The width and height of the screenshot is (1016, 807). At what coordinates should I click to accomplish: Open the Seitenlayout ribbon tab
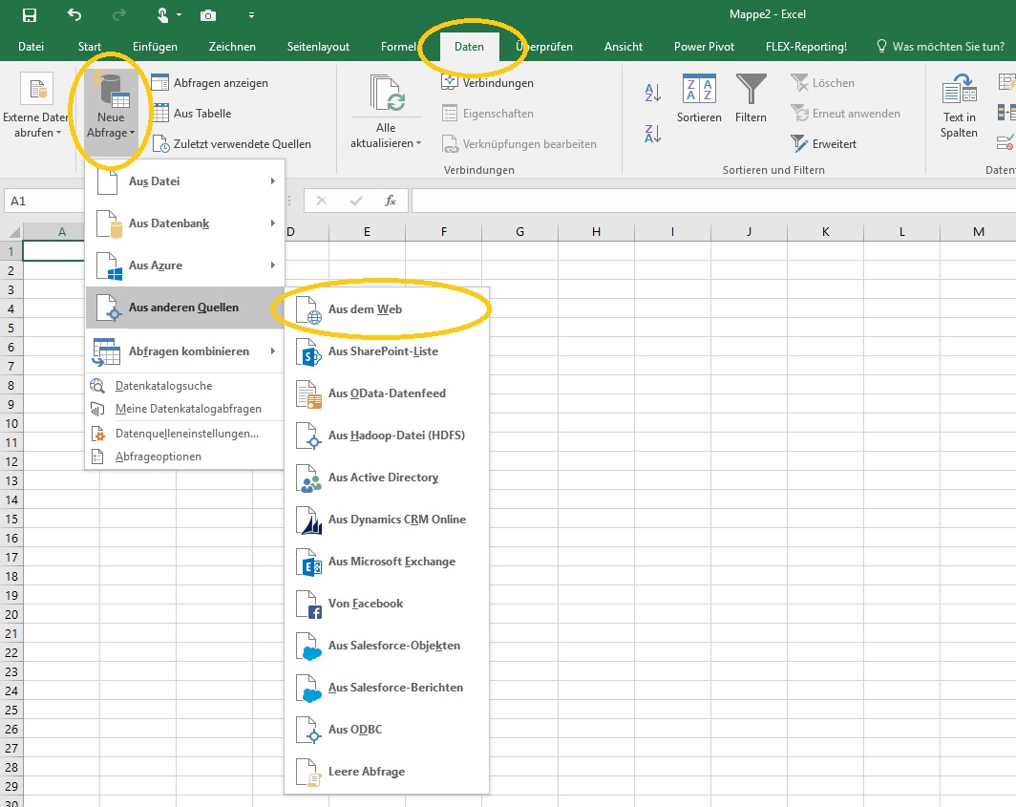[318, 46]
